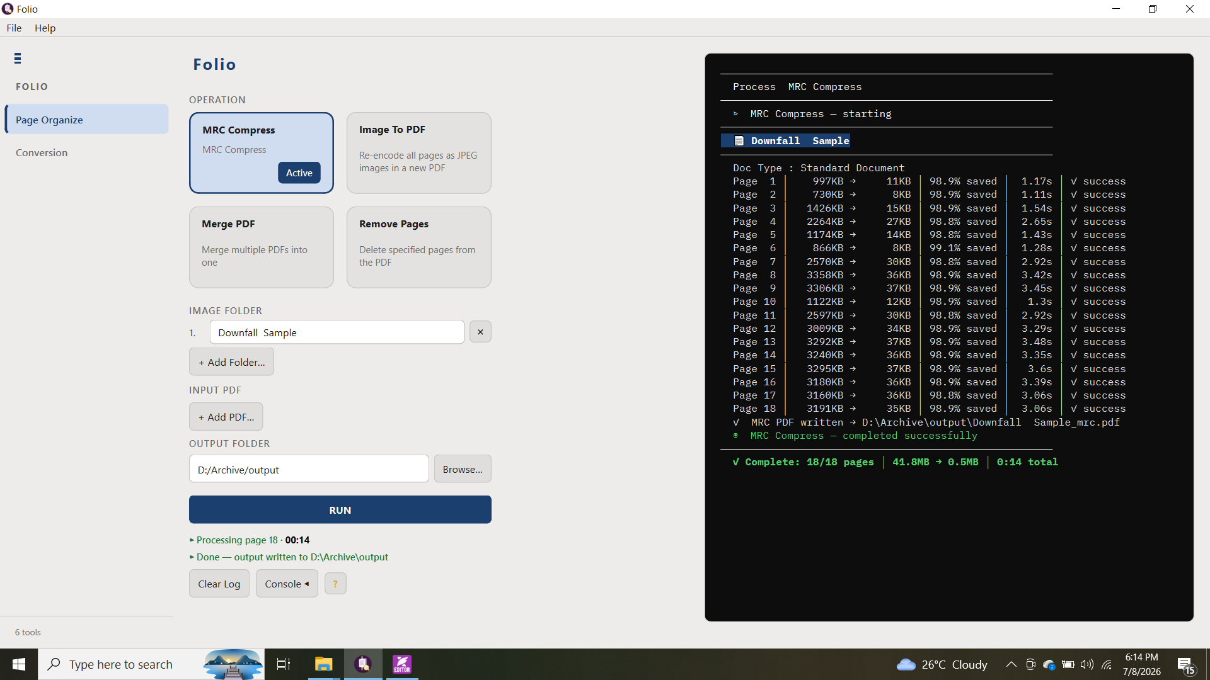1210x680 pixels.
Task: Click the taskbar search landscape illustration
Action: 233,664
